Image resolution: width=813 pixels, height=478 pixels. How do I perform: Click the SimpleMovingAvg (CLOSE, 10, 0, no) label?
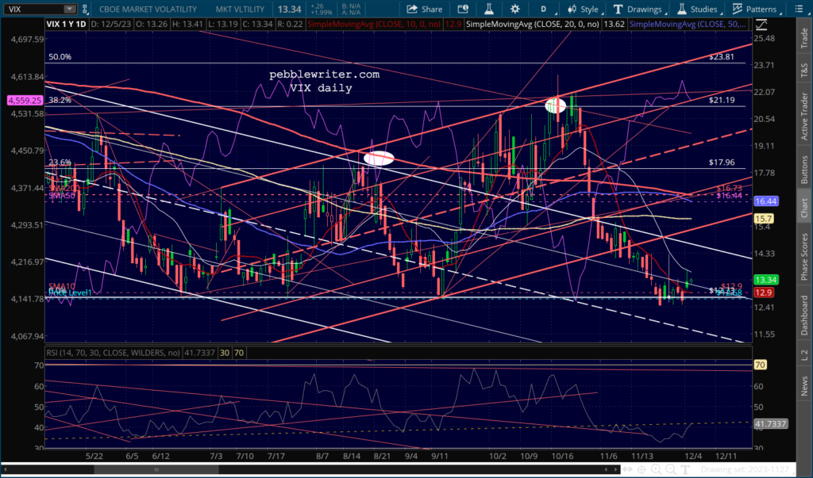[x=373, y=25]
